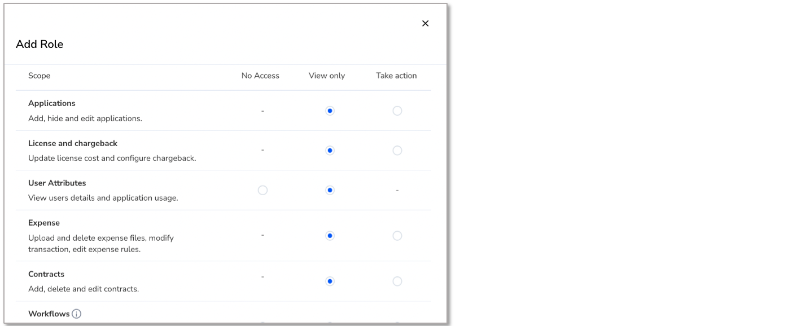Set User Attributes to View only

click(x=330, y=191)
